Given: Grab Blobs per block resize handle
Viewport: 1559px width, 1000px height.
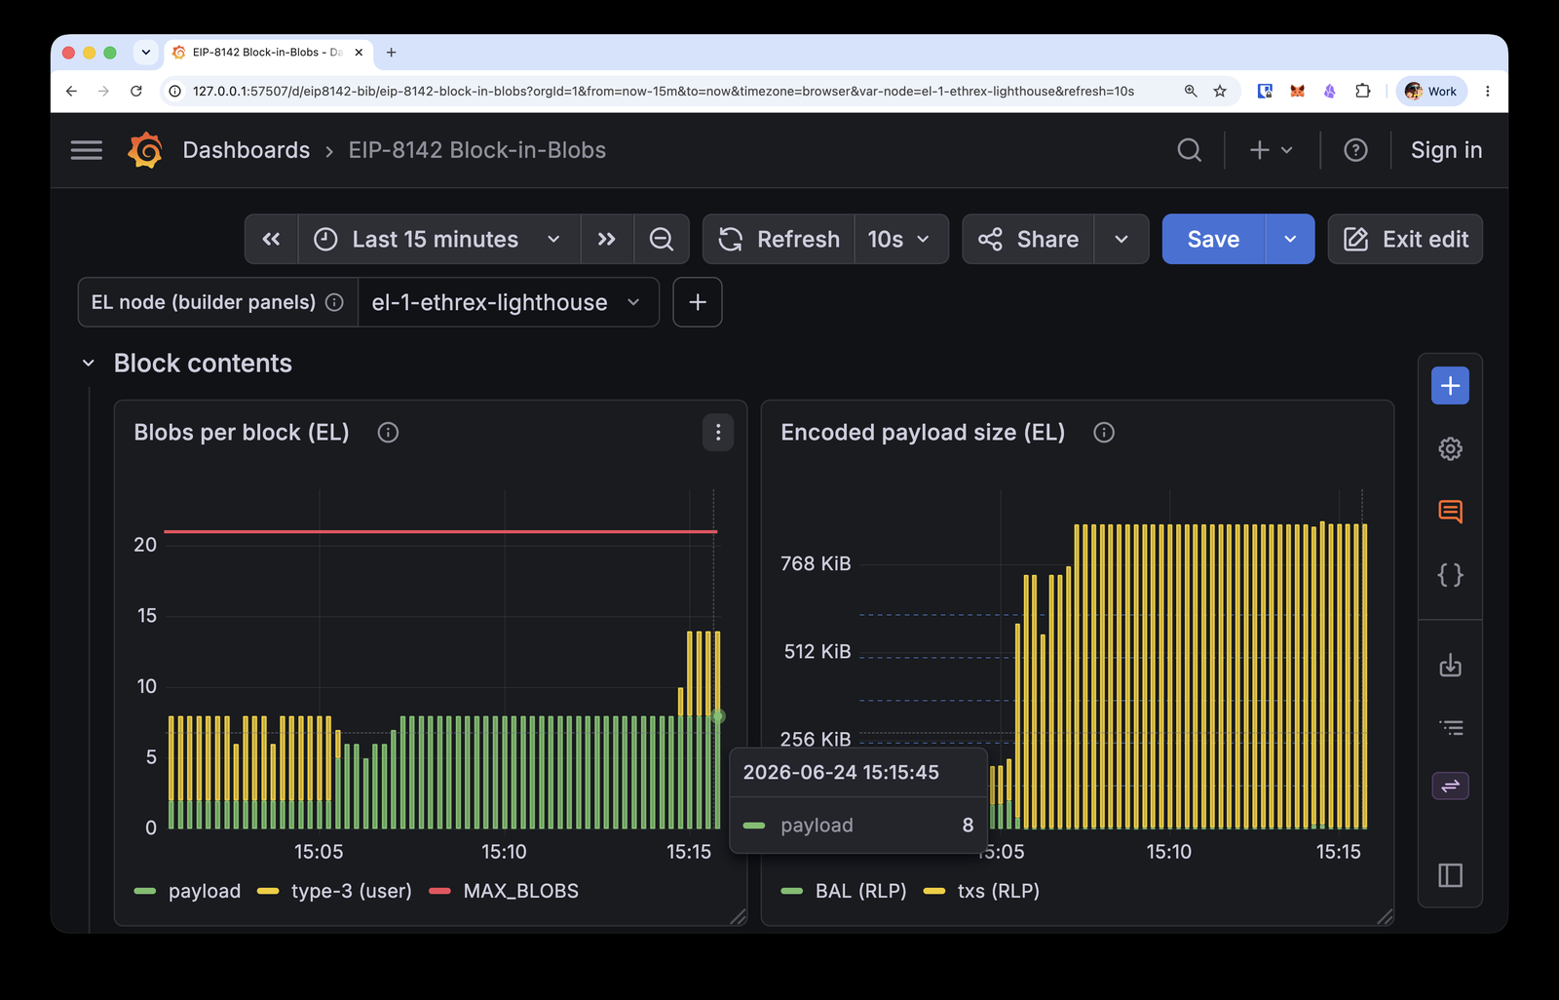Looking at the screenshot, I should pyautogui.click(x=739, y=916).
